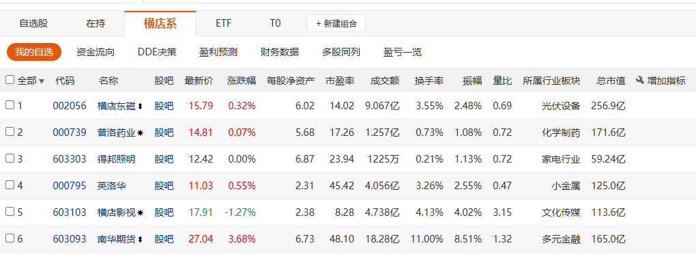696x265 pixels.
Task: Open the 资金流向 view
Action: [96, 52]
